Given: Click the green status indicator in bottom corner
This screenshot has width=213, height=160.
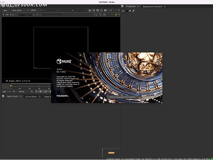Looking at the screenshot, I should [212, 159].
